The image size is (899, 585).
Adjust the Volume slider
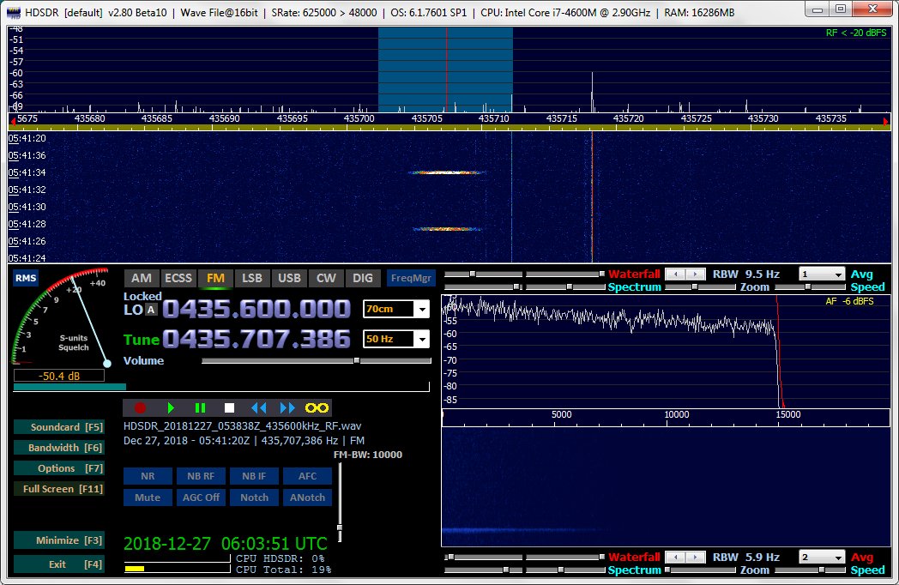click(354, 360)
